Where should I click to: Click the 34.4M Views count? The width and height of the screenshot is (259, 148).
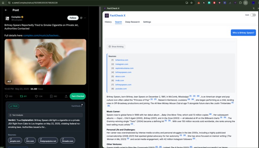pyautogui.click(x=37, y=89)
